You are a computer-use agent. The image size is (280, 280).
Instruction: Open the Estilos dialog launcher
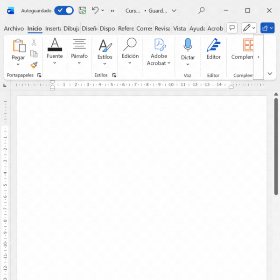pos(114,75)
